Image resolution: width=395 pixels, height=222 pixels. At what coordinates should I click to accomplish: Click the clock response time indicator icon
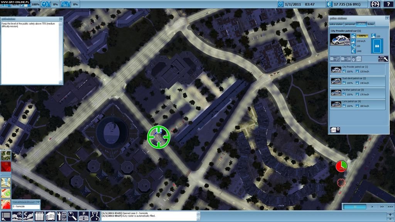coord(46,4)
